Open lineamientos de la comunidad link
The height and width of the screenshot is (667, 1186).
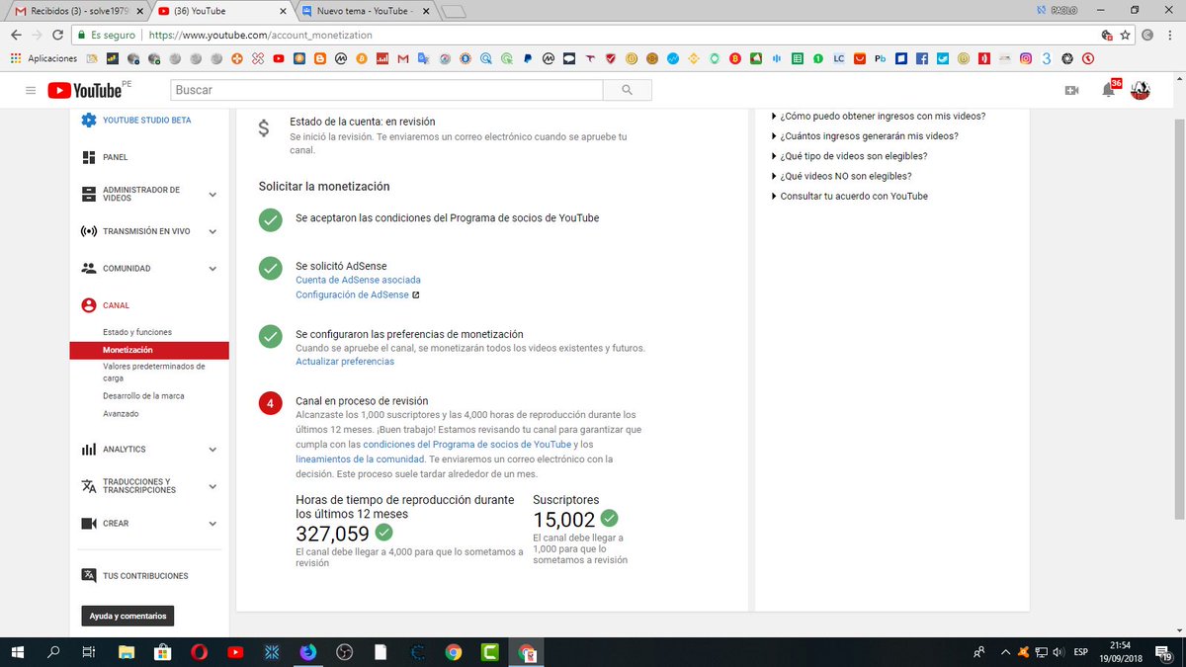click(360, 459)
